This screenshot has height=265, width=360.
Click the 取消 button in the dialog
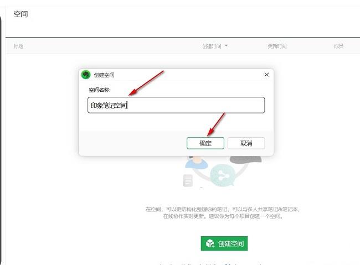(246, 143)
